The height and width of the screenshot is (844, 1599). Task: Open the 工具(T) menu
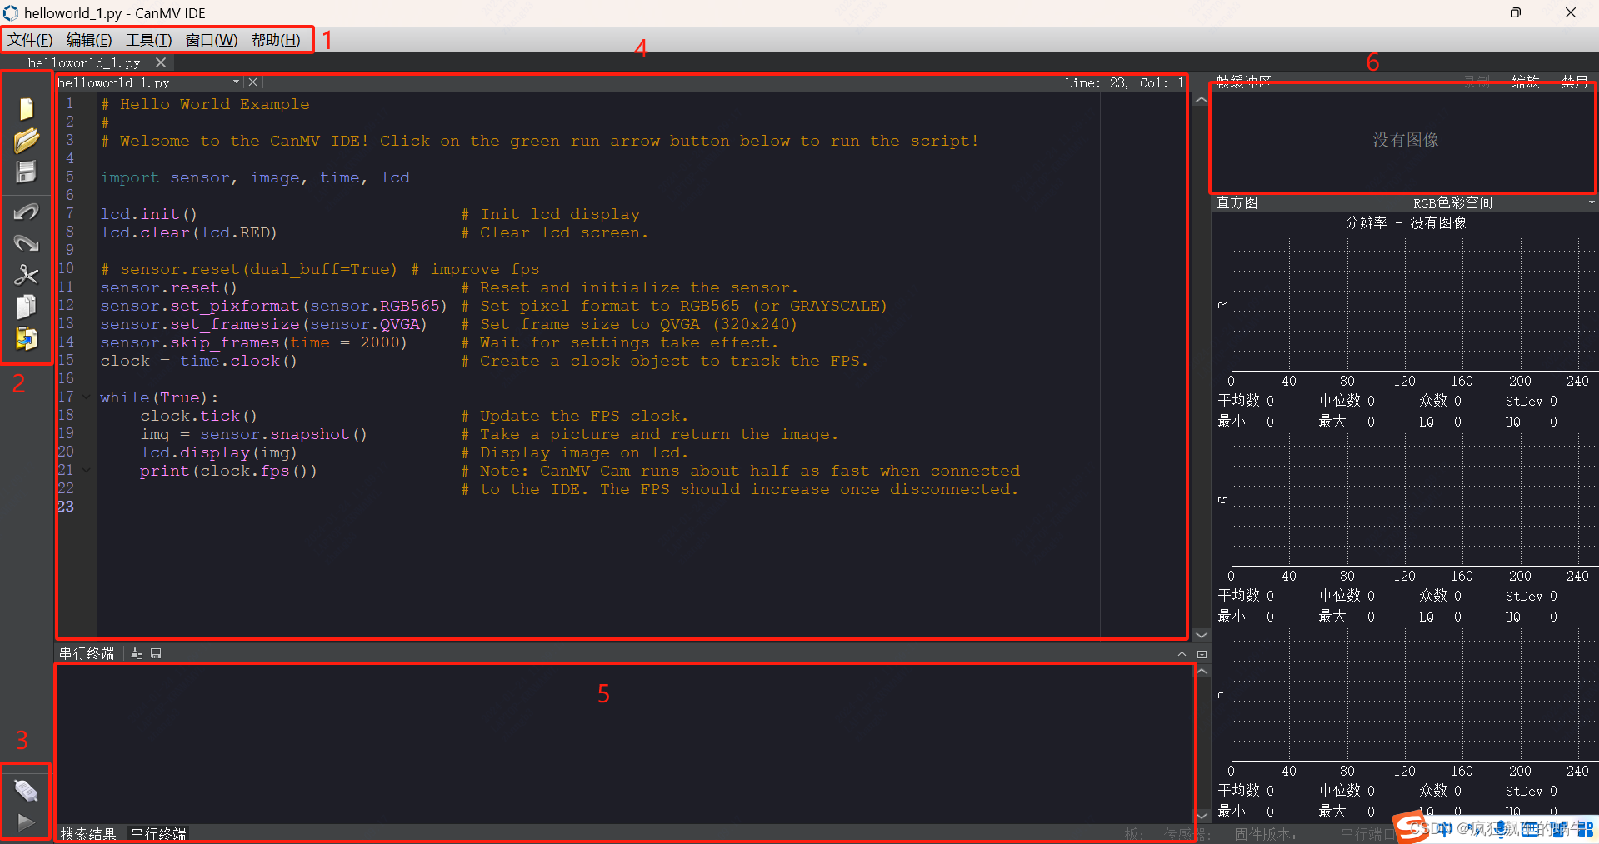[148, 40]
